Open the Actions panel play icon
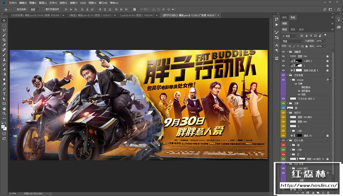This screenshot has height=196, width=343. point(277,24)
